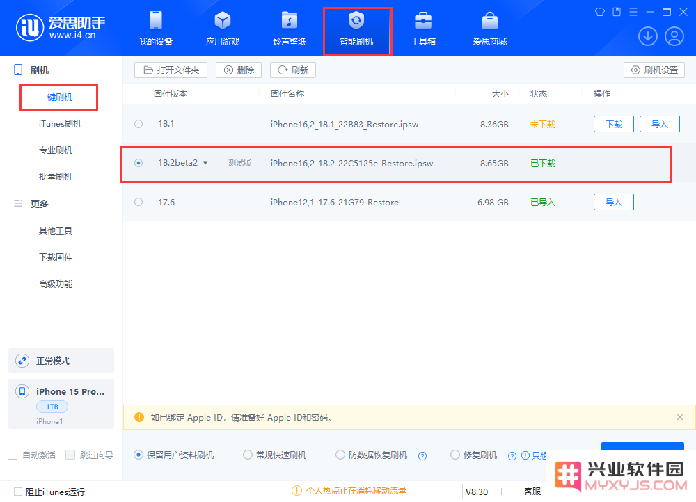Open the hamburger menu icon in title bar

pos(633,12)
